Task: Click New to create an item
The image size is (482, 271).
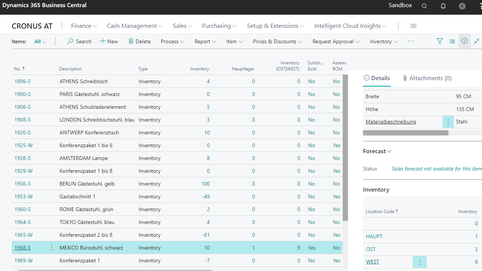Action: pyautogui.click(x=109, y=41)
